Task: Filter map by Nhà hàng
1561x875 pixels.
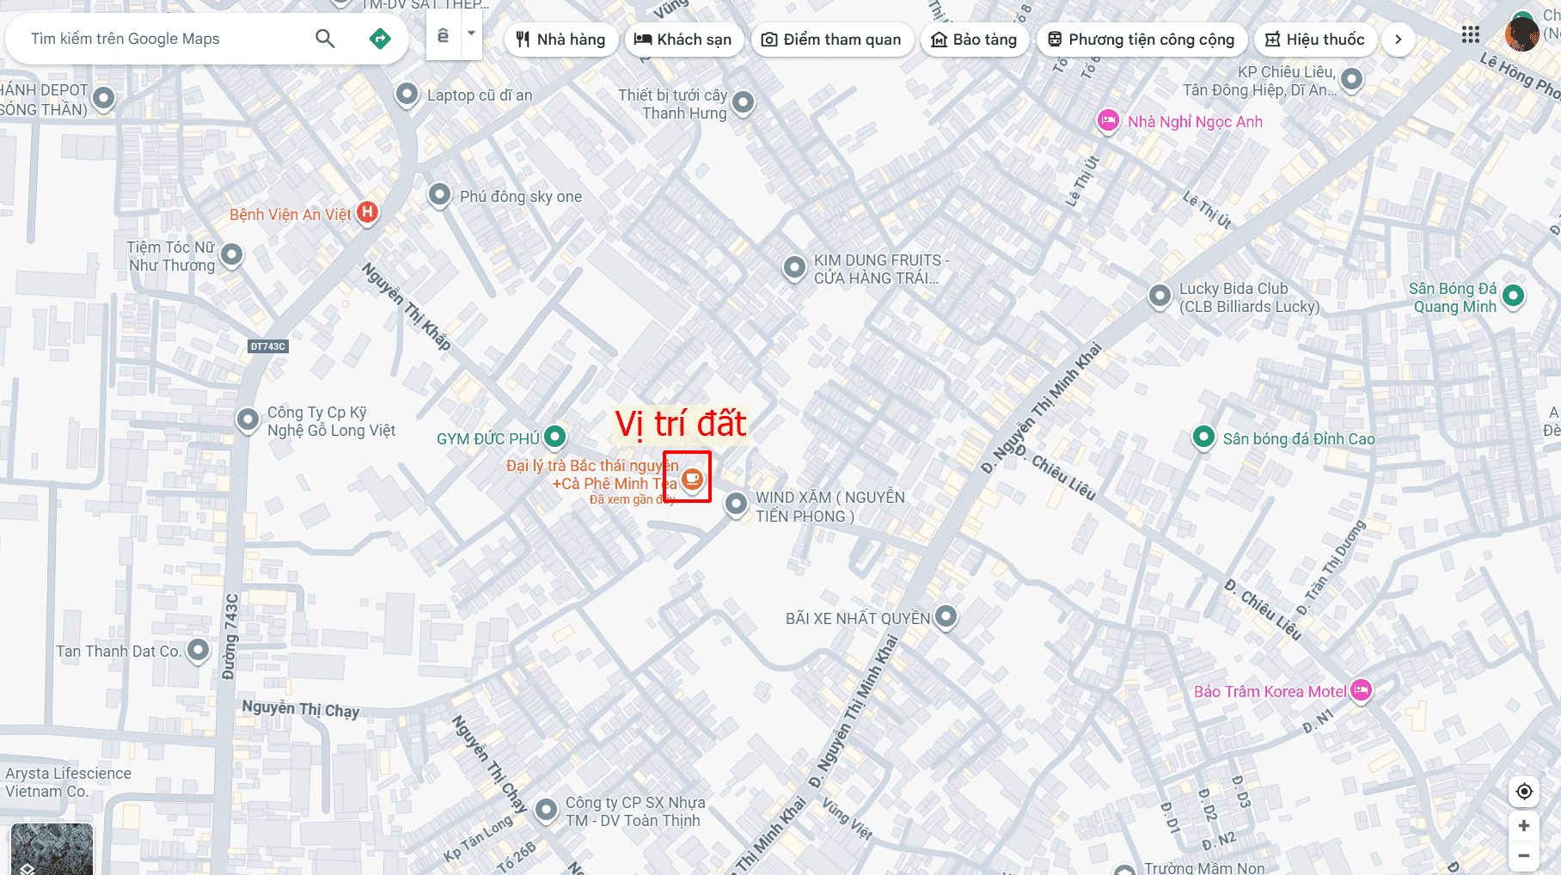Action: click(x=560, y=40)
